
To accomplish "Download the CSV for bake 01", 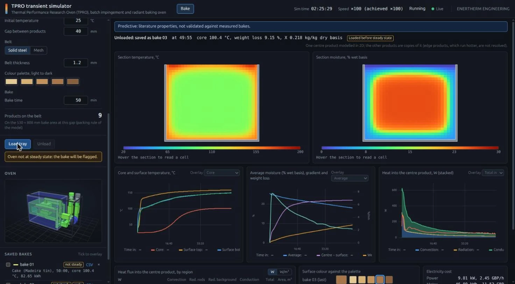I will (x=90, y=265).
